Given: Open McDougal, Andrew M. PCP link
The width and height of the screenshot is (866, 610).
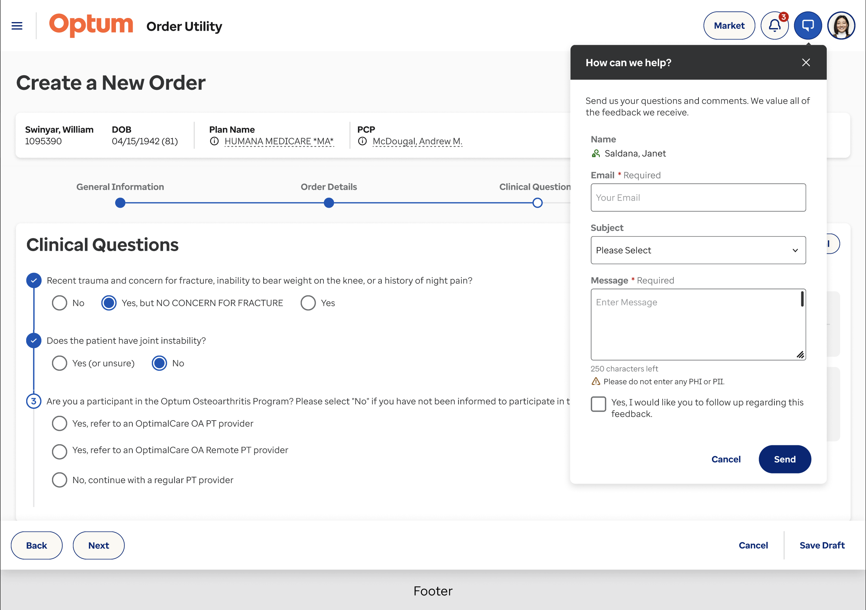Looking at the screenshot, I should click(417, 141).
